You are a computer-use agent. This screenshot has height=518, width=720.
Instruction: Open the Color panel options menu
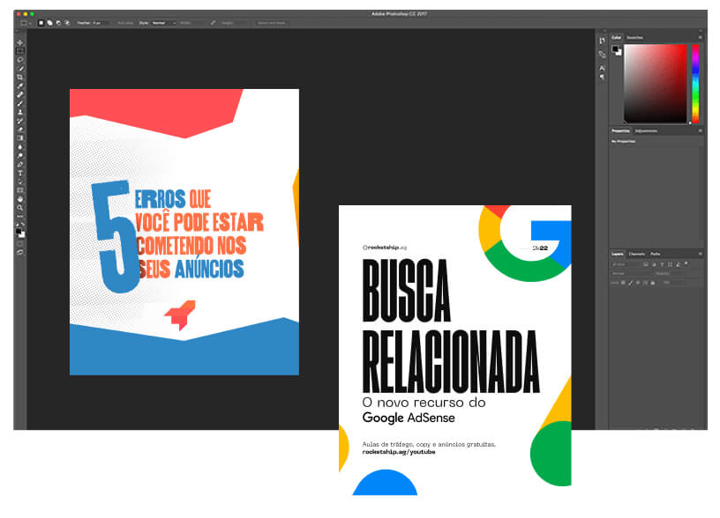coord(701,37)
